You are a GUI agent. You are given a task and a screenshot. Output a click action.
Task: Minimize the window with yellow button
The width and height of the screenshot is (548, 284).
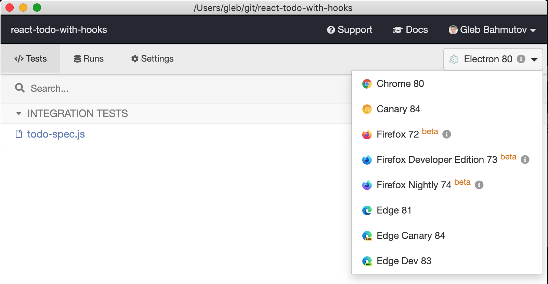[23, 8]
